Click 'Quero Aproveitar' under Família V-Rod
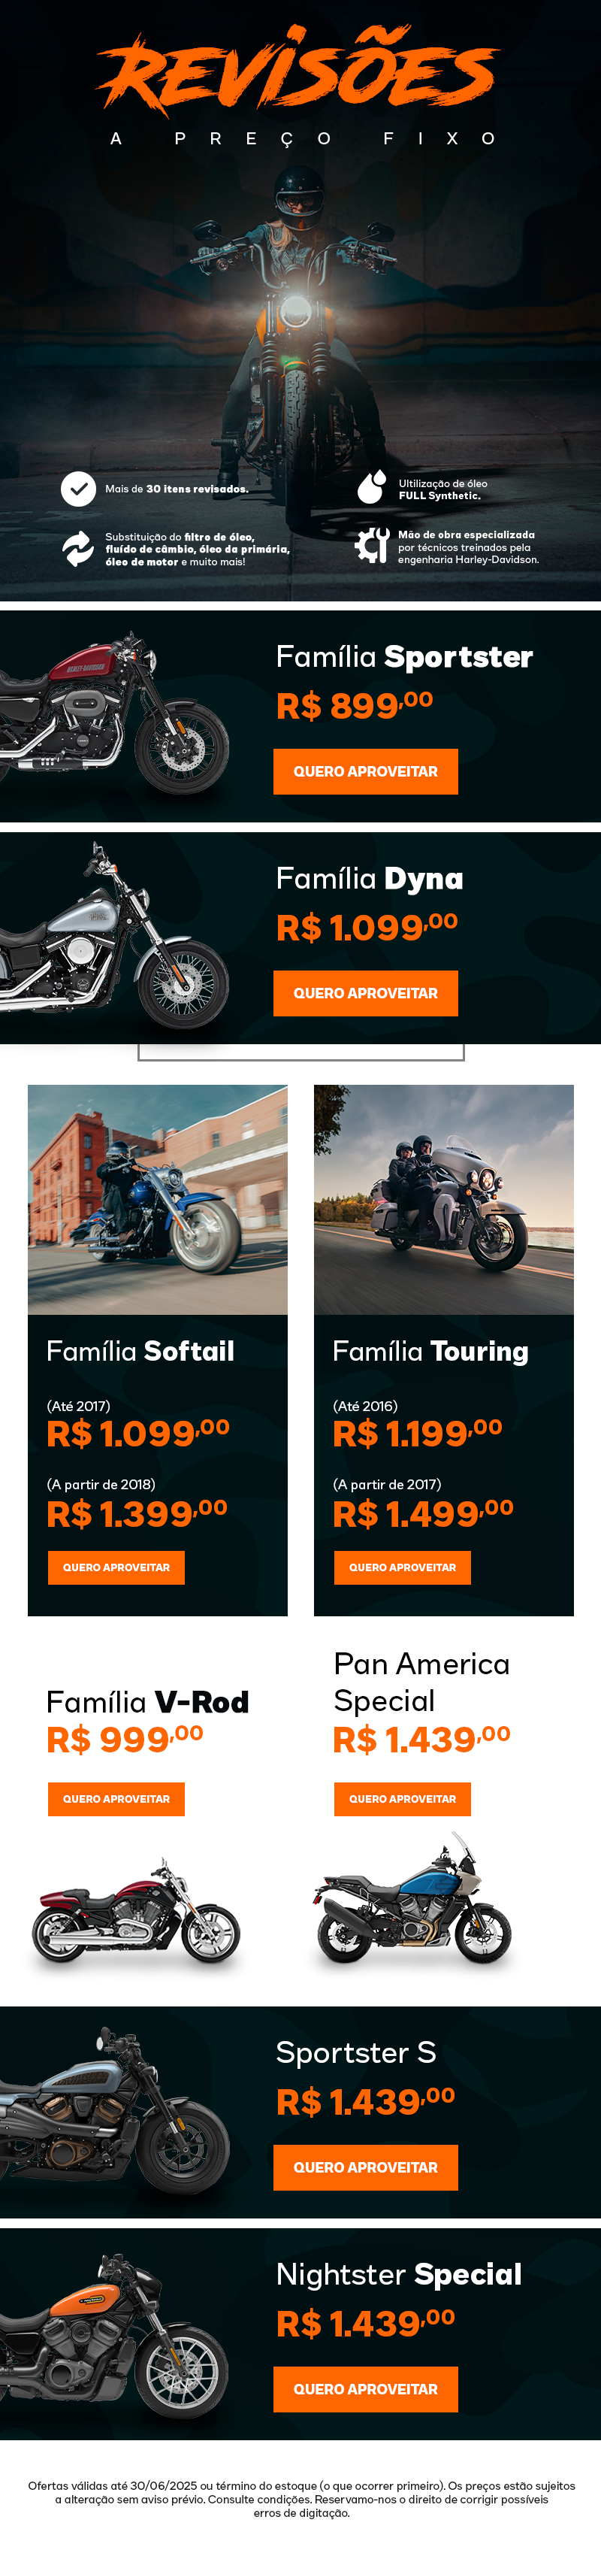This screenshot has height=2550, width=601. (116, 1799)
